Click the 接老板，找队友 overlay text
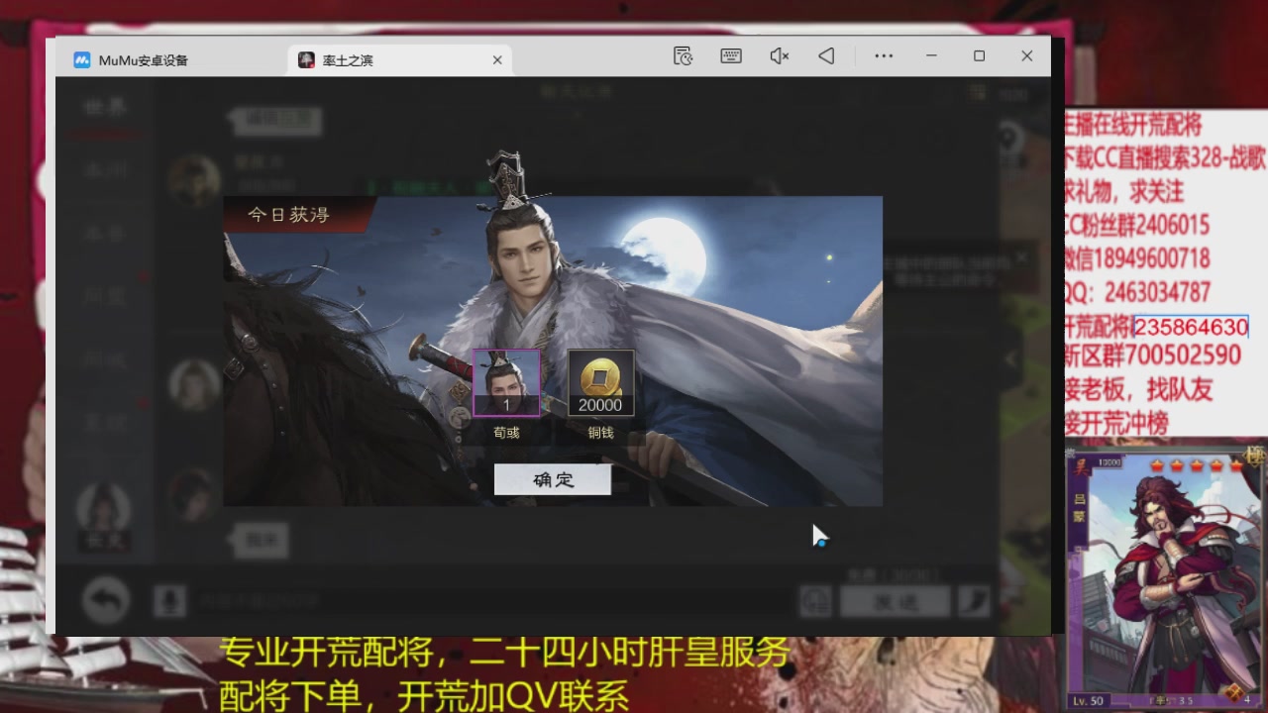 1139,389
